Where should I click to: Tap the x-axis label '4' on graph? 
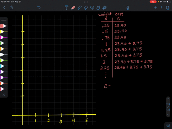tap(73, 120)
